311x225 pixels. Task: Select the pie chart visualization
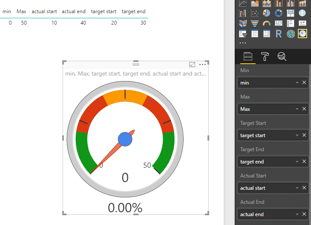point(267,13)
